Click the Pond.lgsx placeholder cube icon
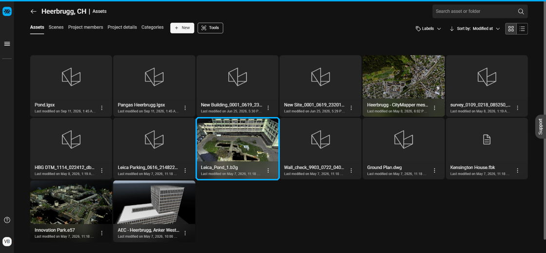Viewport: 546px width, 253px height. (71, 77)
